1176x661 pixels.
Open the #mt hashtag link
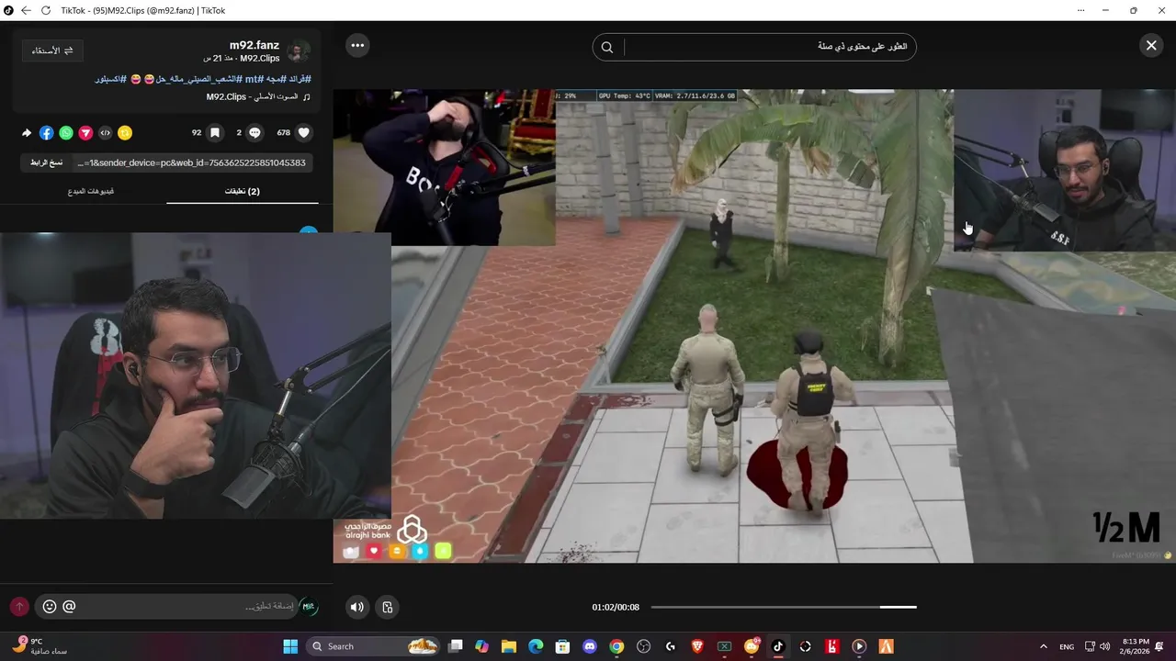254,79
